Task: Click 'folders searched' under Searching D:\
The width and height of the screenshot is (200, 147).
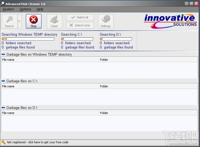Action: (x=117, y=43)
